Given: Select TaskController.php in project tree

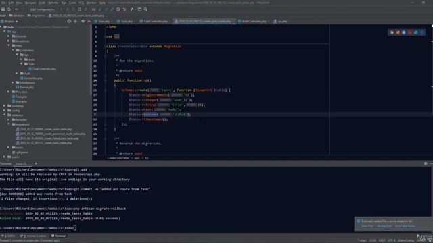Looking at the screenshot, I should 43,69.
